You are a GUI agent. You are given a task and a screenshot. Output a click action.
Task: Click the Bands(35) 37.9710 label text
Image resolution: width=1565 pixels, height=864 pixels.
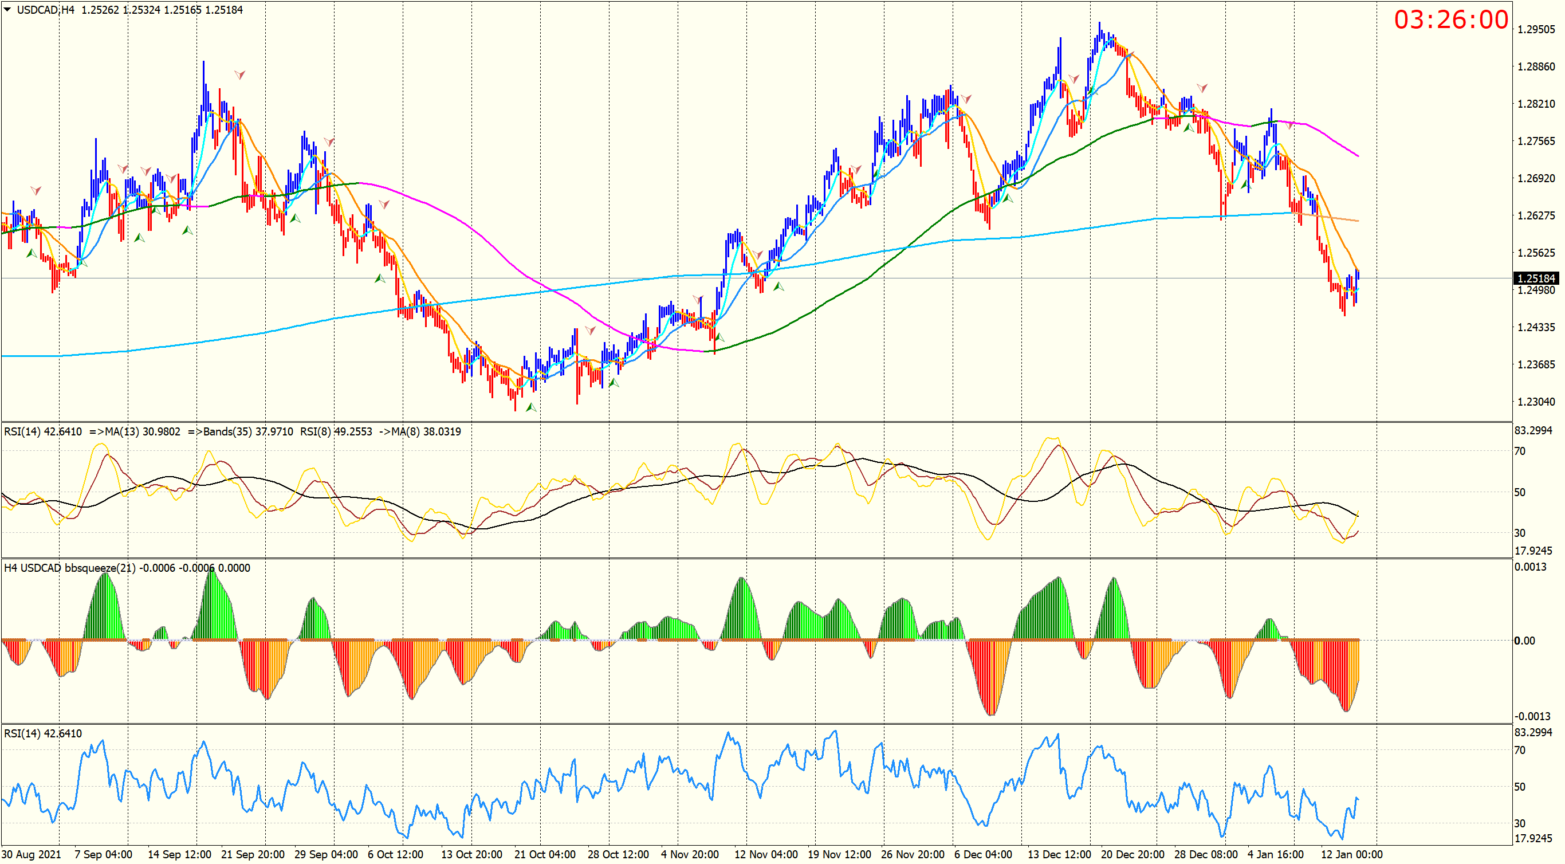click(x=247, y=432)
